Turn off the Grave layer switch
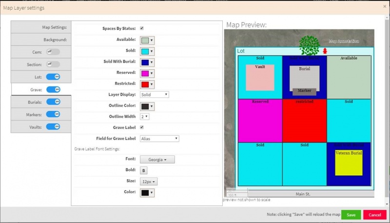 coord(53,90)
